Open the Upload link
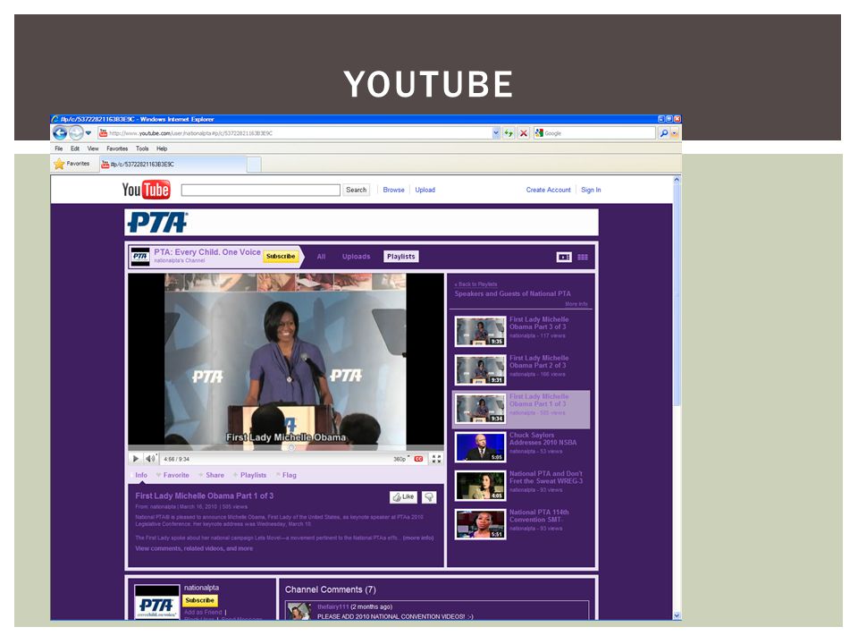Viewport: 858px width, 644px height. tap(425, 190)
